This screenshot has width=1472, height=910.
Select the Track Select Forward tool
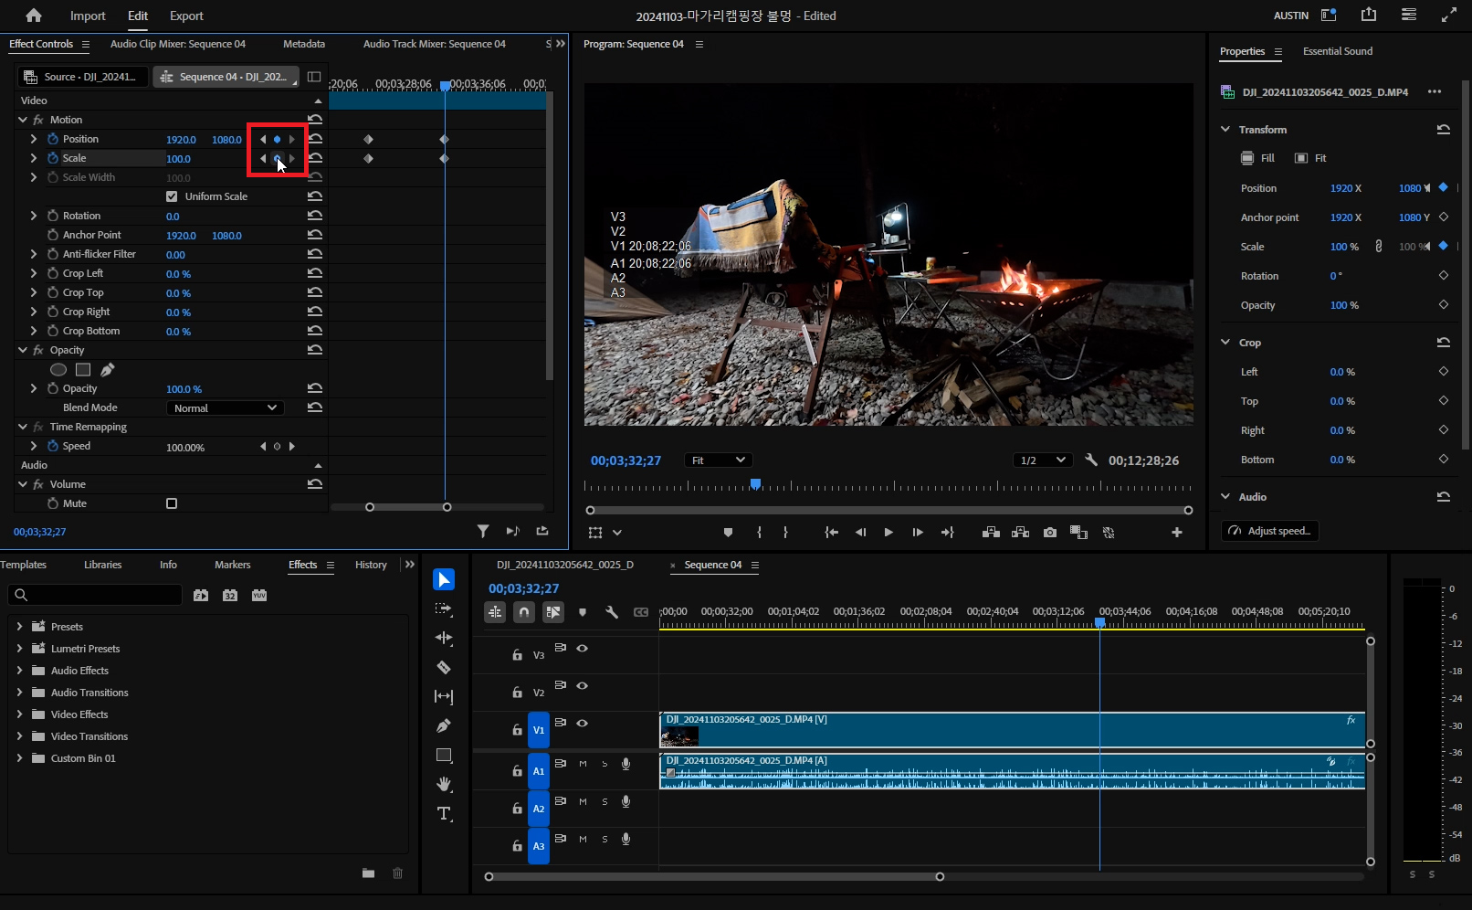444,608
